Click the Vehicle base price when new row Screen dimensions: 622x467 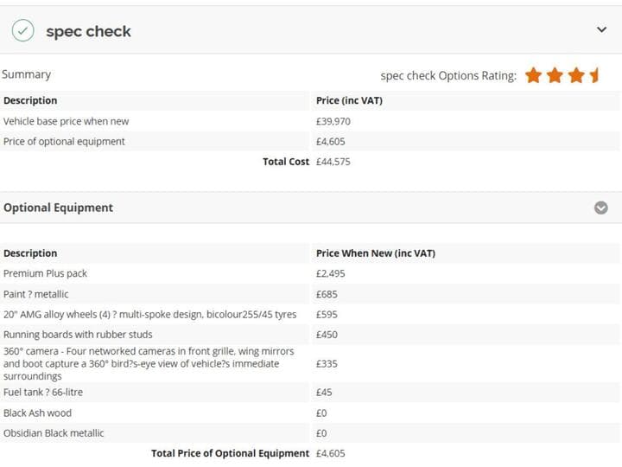(x=309, y=121)
